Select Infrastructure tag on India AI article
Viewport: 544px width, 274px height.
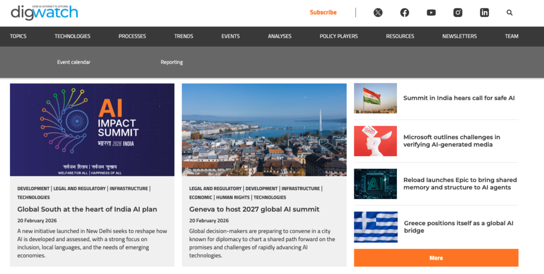[129, 189]
